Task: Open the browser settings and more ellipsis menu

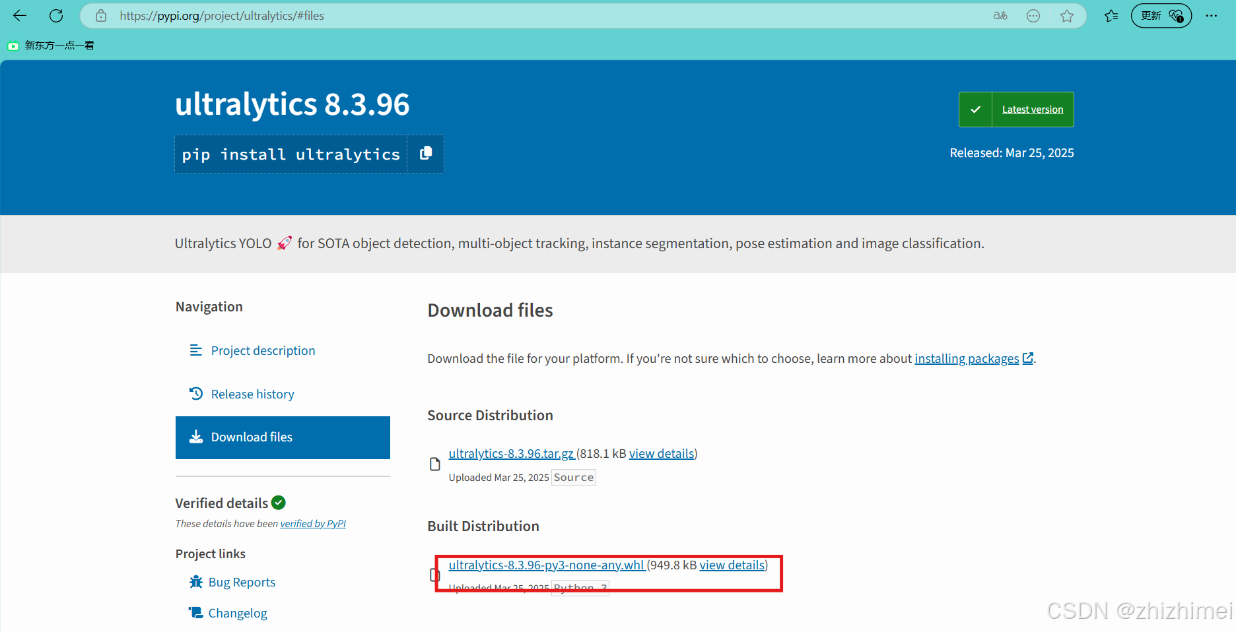Action: pyautogui.click(x=1211, y=16)
